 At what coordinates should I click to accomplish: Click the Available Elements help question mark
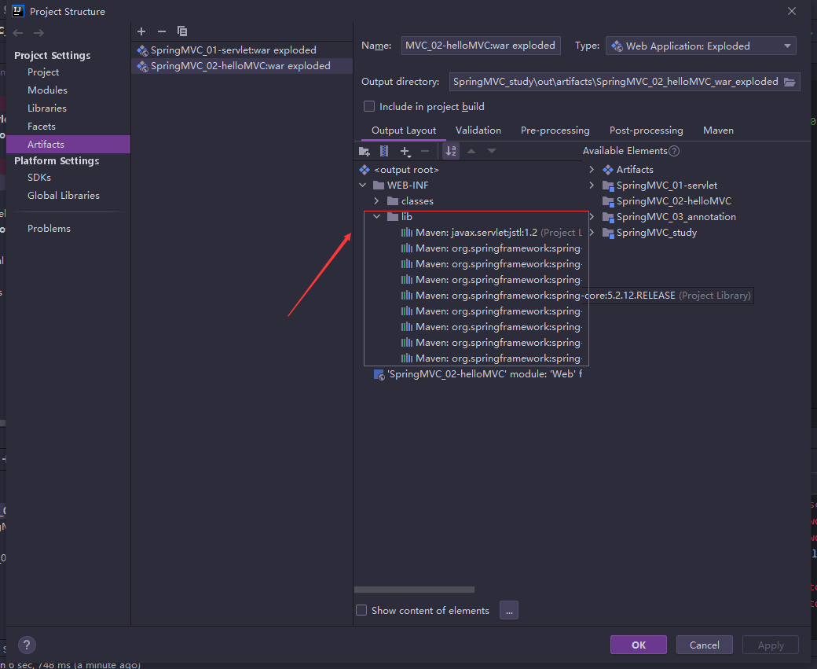point(674,151)
